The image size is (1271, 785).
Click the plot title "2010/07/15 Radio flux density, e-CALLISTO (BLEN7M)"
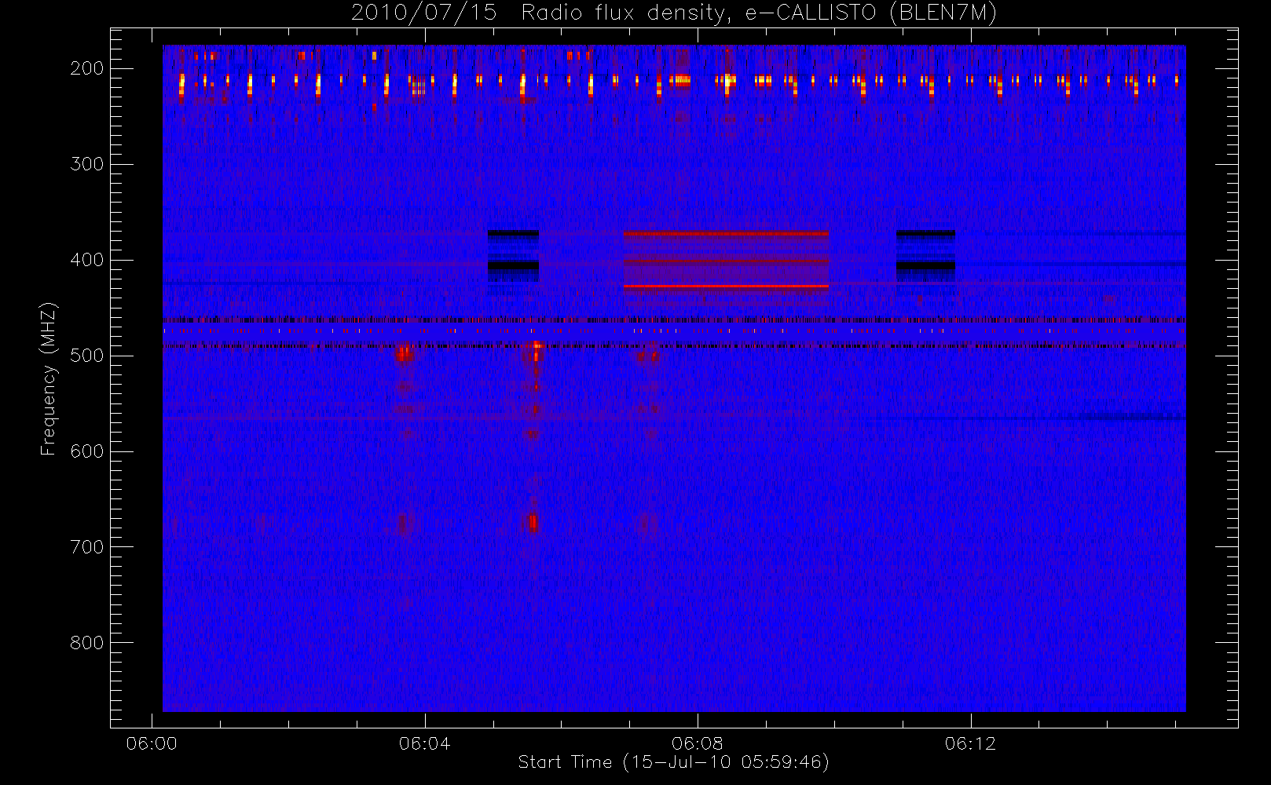click(674, 13)
